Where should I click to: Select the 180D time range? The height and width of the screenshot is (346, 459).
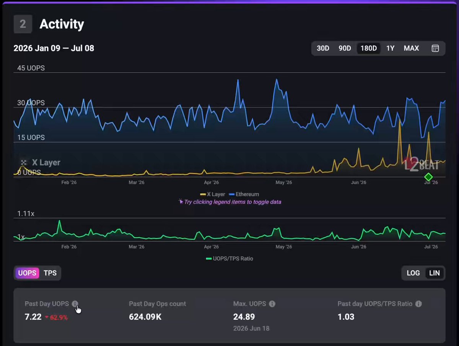(x=369, y=48)
